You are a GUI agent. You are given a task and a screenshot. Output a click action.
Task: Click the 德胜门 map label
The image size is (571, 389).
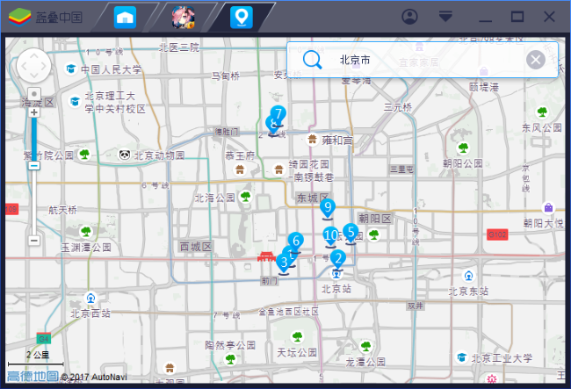click(227, 132)
